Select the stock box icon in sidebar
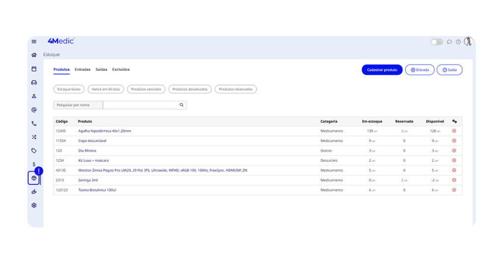The width and height of the screenshot is (504, 264). (x=34, y=178)
